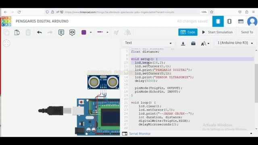Click '--JARAK OBJEK--' print line
This screenshot has width=258, height=145.
(x=166, y=114)
